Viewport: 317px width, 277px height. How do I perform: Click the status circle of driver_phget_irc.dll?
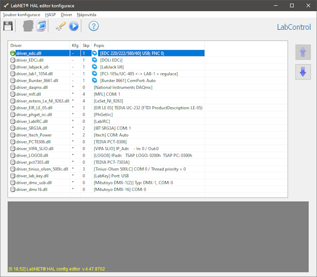(13, 114)
